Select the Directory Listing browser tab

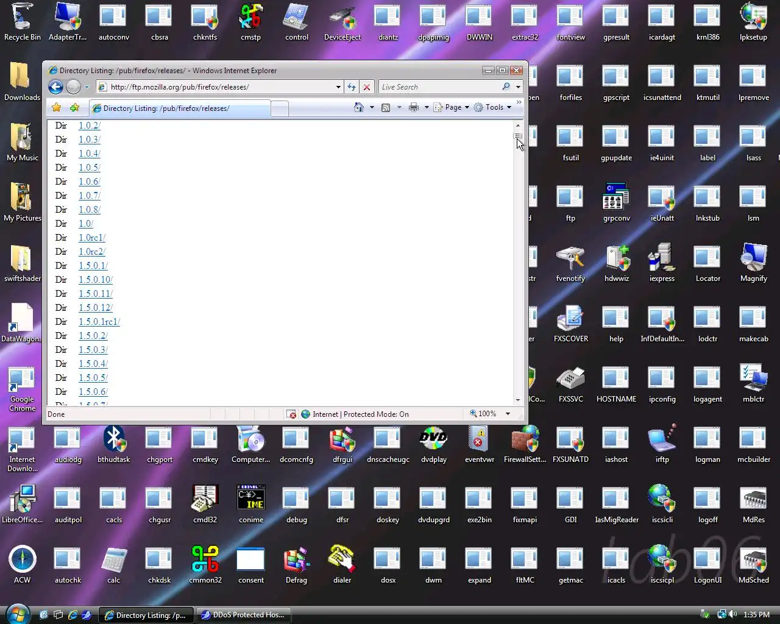click(x=179, y=108)
